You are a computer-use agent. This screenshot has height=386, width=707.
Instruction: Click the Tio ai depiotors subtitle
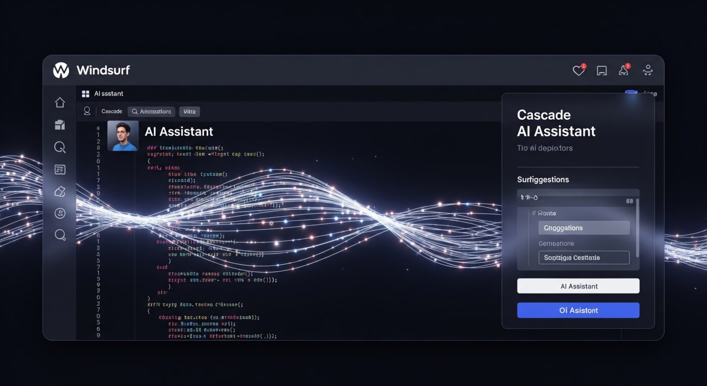[545, 148]
